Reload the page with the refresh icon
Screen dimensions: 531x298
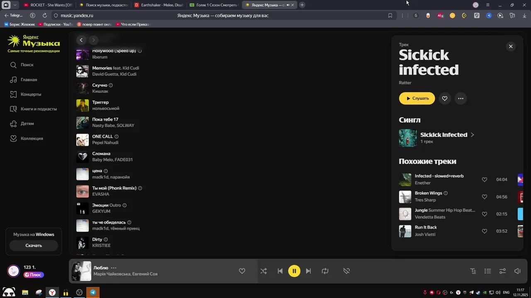click(45, 15)
